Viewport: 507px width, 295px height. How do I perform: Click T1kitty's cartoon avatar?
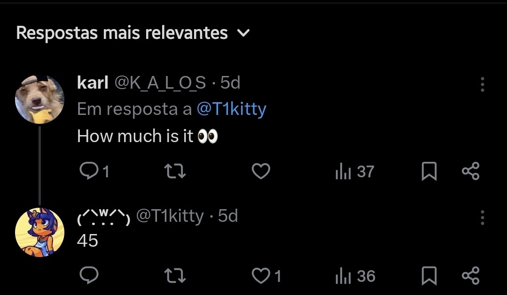pyautogui.click(x=39, y=232)
